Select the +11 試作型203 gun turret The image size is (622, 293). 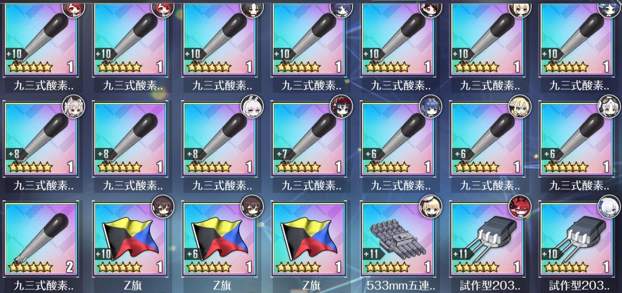pyautogui.click(x=487, y=239)
